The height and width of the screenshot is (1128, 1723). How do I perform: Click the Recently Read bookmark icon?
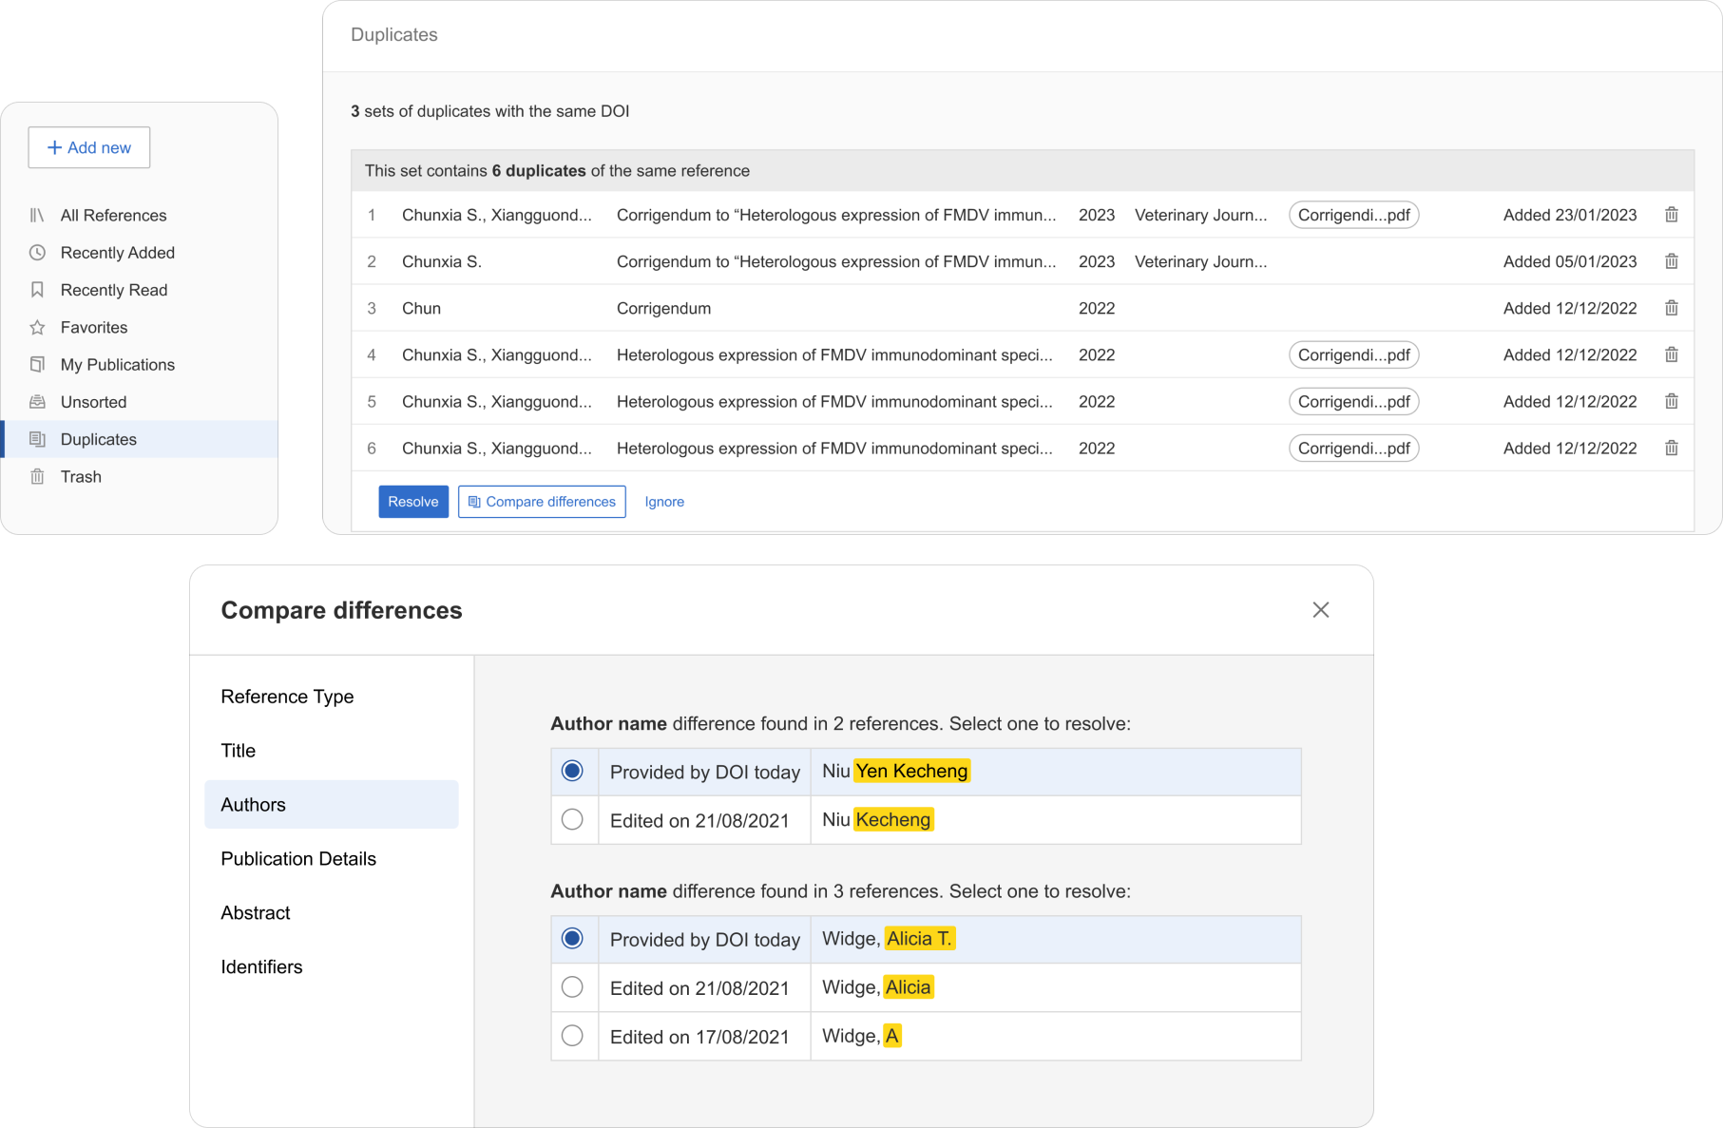tap(37, 290)
